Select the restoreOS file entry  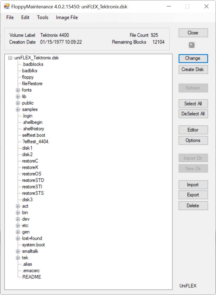tap(31, 174)
